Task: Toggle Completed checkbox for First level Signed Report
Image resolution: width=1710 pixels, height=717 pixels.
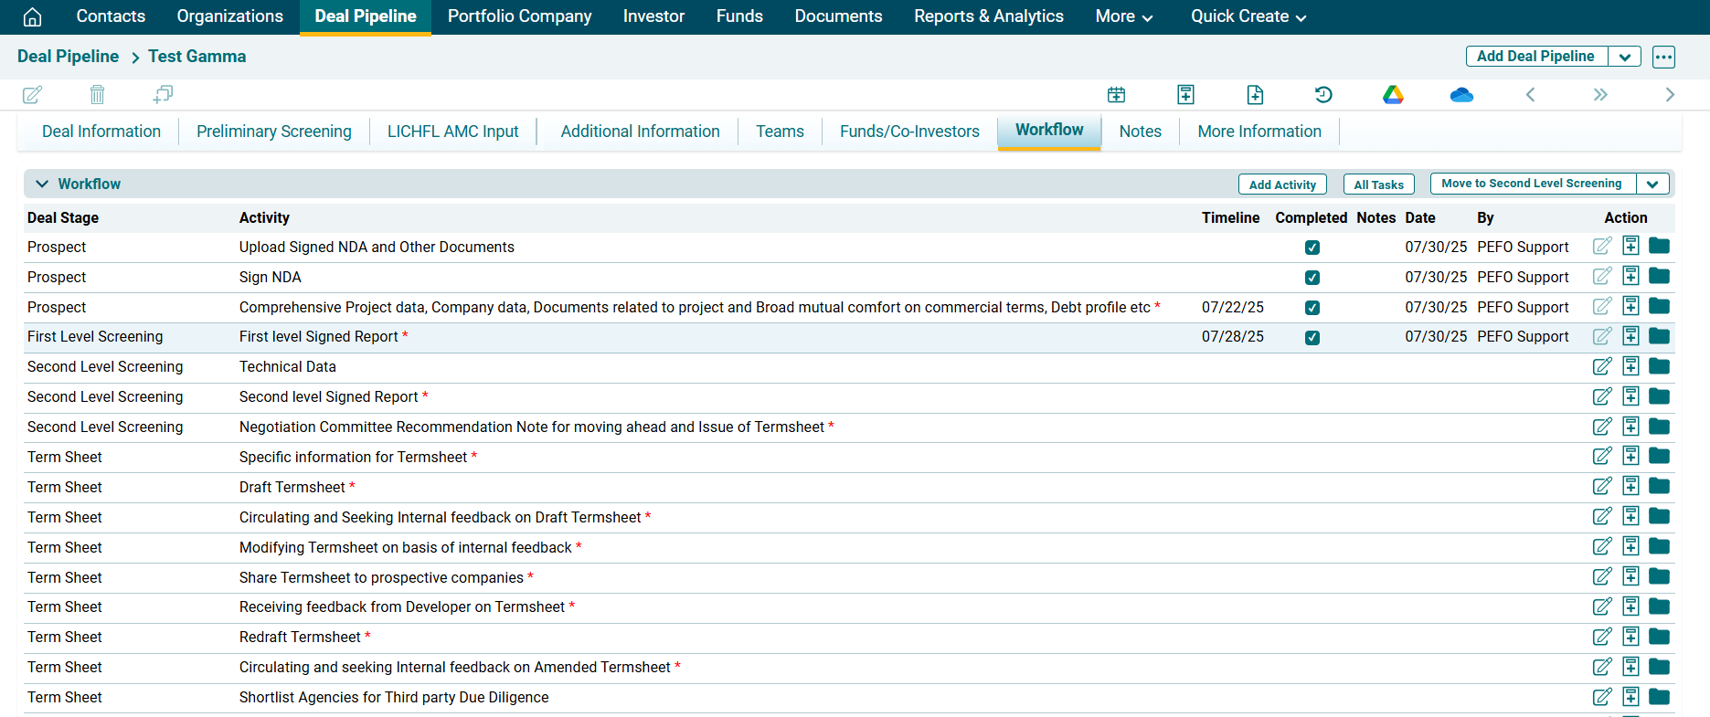Action: (x=1312, y=338)
